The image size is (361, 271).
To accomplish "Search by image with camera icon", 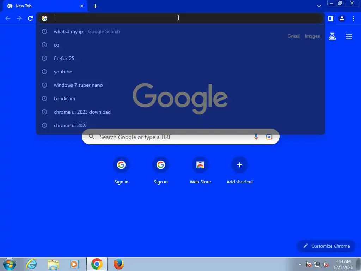I will coord(269,137).
